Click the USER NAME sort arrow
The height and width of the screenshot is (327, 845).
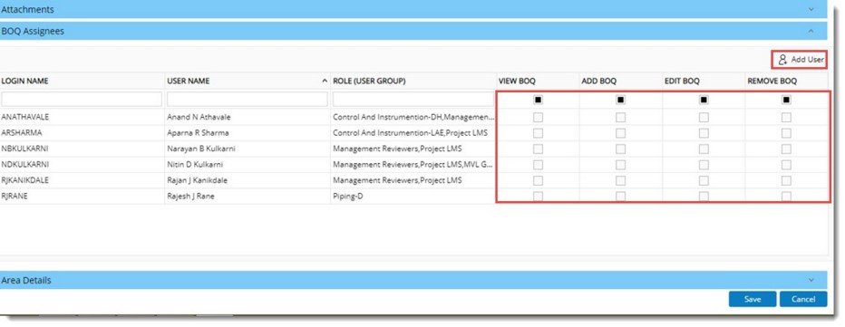point(325,82)
